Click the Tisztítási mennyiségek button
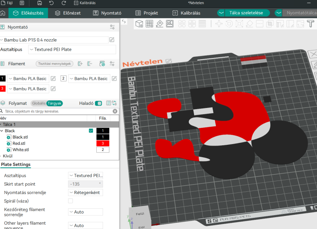 [54, 64]
